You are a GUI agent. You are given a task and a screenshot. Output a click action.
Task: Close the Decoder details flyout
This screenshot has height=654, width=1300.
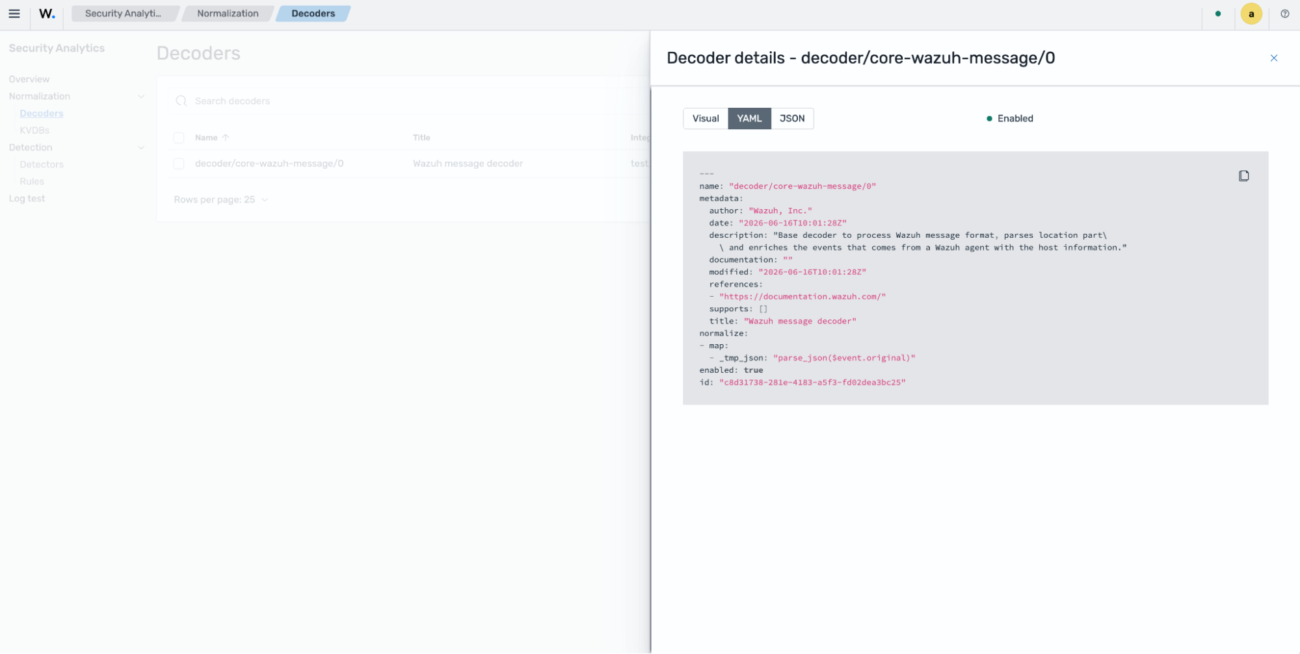tap(1273, 58)
